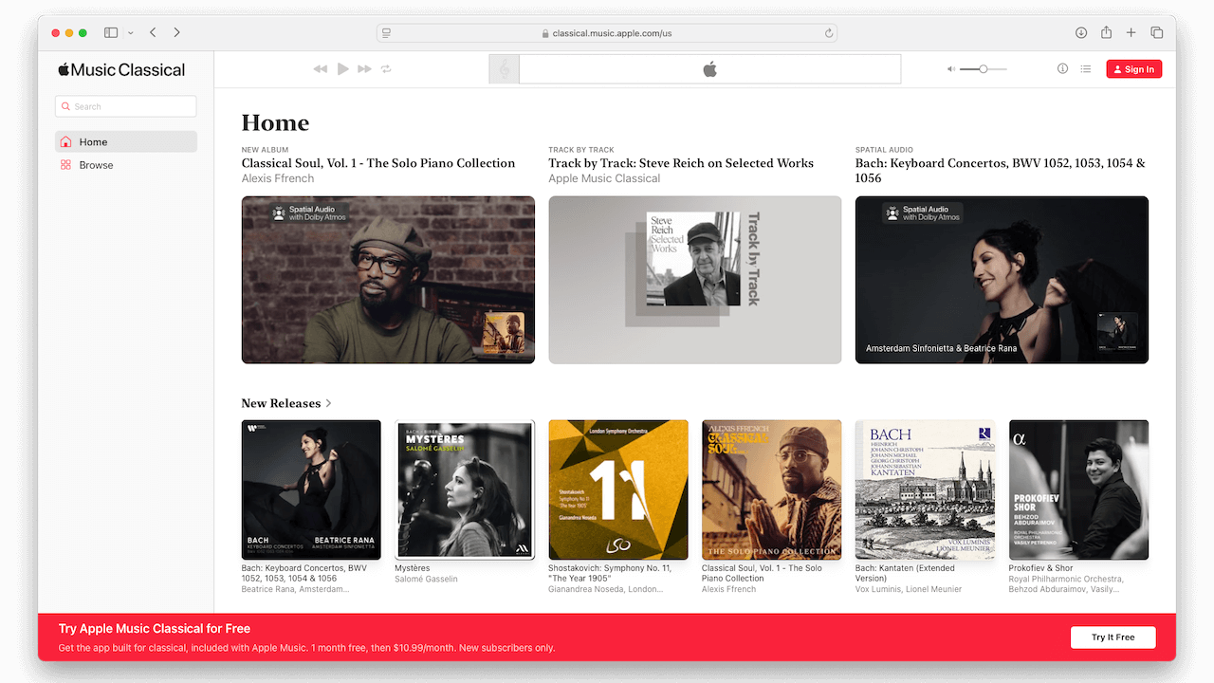Click the Sign In button
Screen dimensions: 1214x683
pyautogui.click(x=1134, y=69)
